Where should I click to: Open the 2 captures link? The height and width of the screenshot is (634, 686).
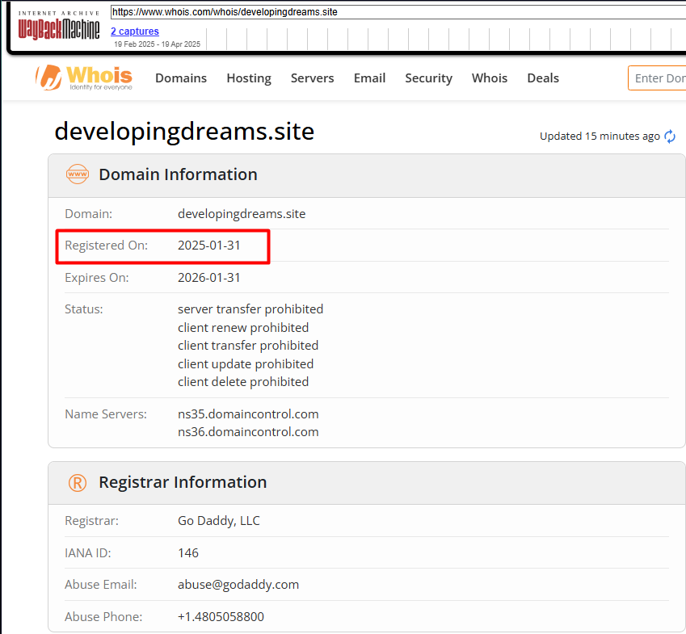(x=135, y=31)
